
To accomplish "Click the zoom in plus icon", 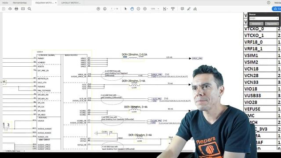I will coord(145,9).
